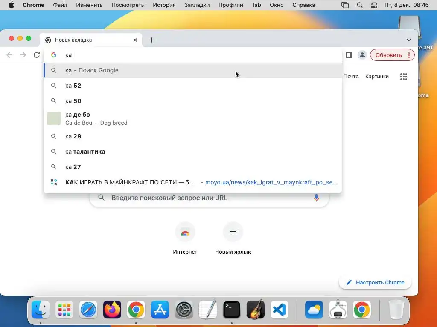This screenshot has height=327, width=437.
Task: Open the Tab menu in menu bar
Action: point(256,5)
